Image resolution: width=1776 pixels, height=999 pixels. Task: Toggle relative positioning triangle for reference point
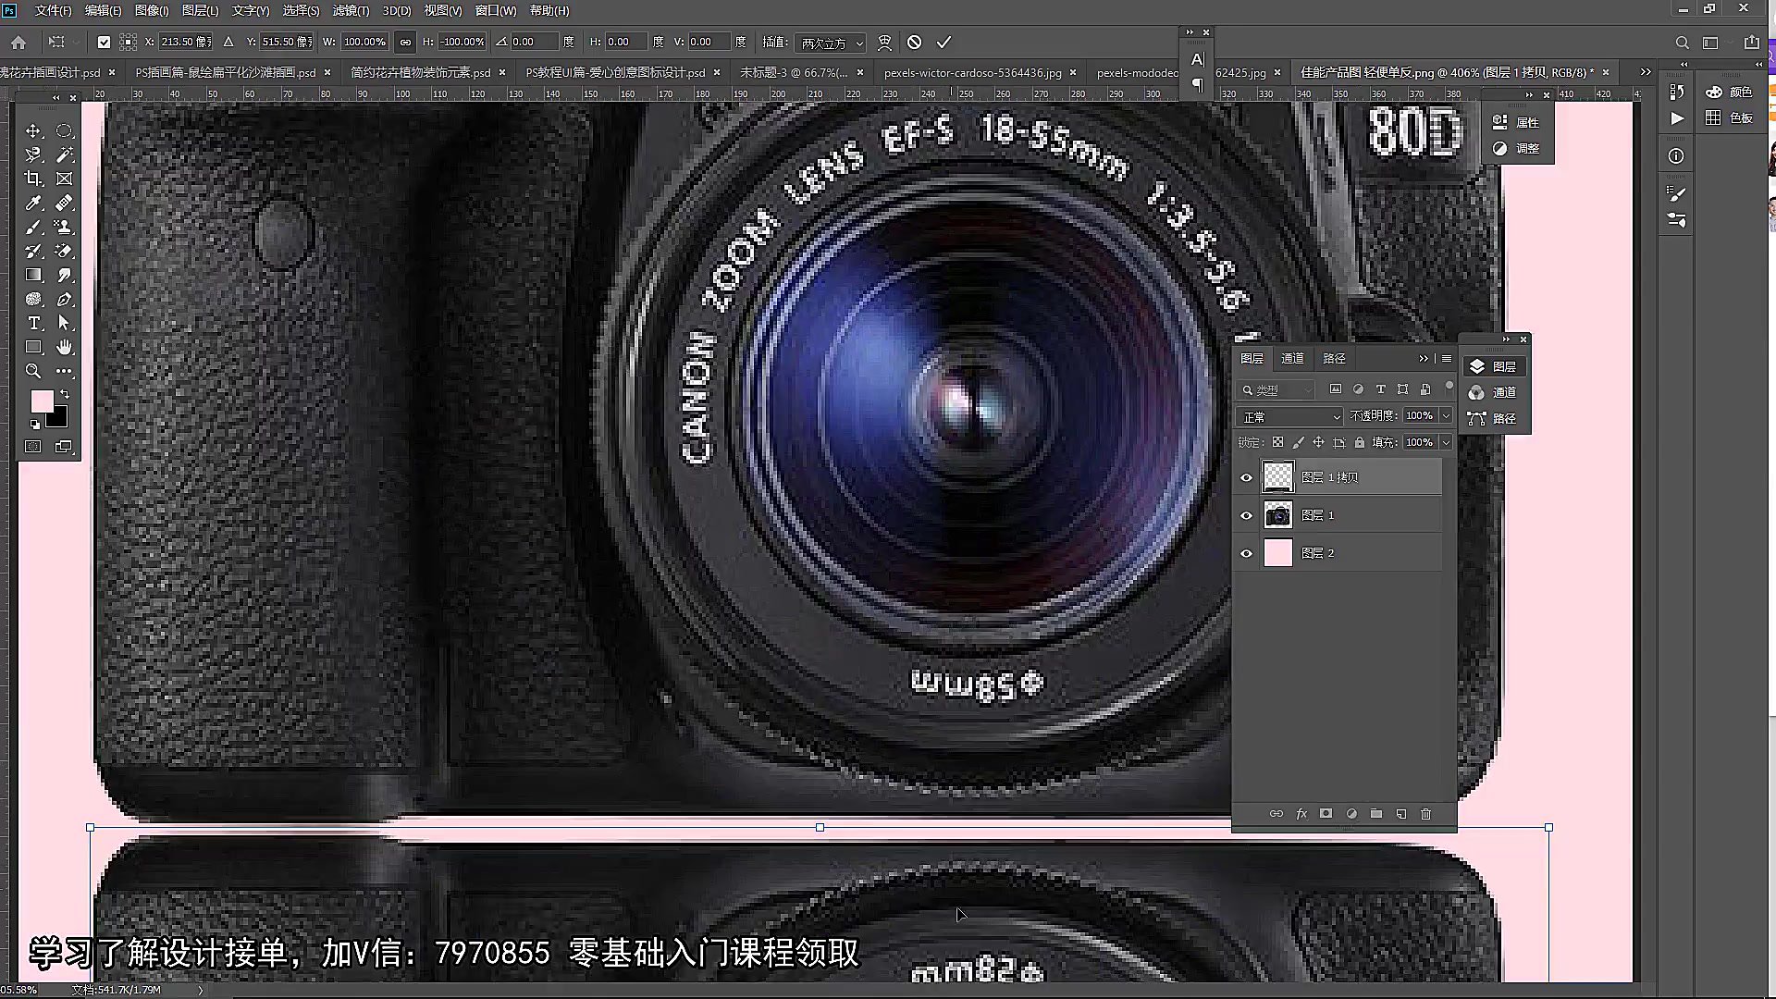(x=228, y=43)
